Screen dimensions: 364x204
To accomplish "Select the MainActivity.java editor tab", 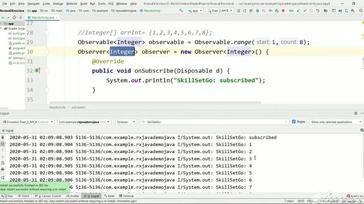I will pos(42,18).
